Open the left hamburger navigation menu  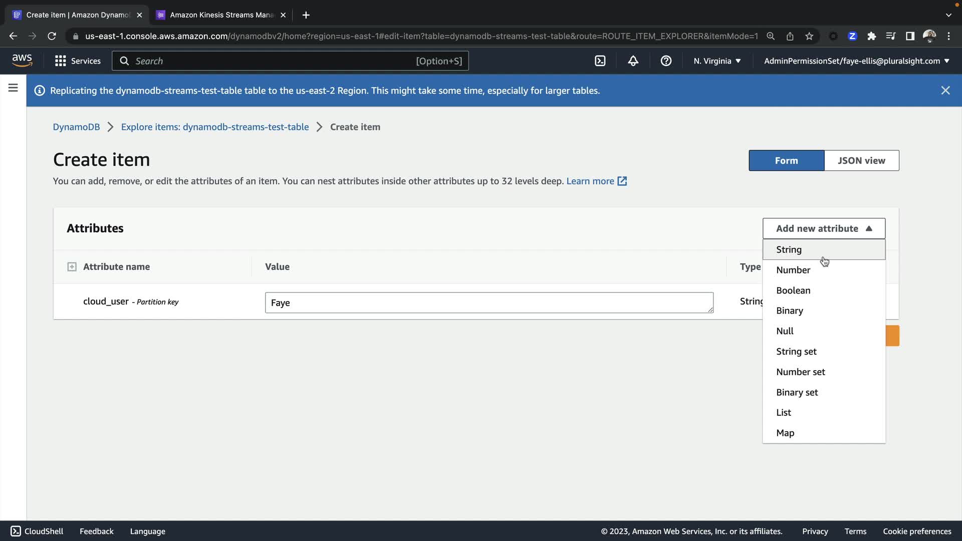coord(13,88)
